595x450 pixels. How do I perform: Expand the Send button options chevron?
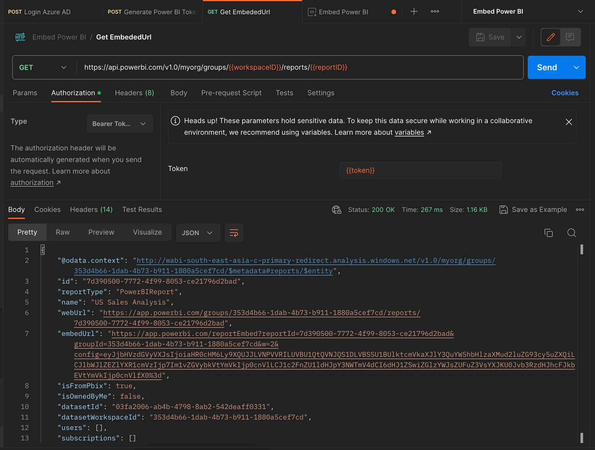[x=576, y=67]
